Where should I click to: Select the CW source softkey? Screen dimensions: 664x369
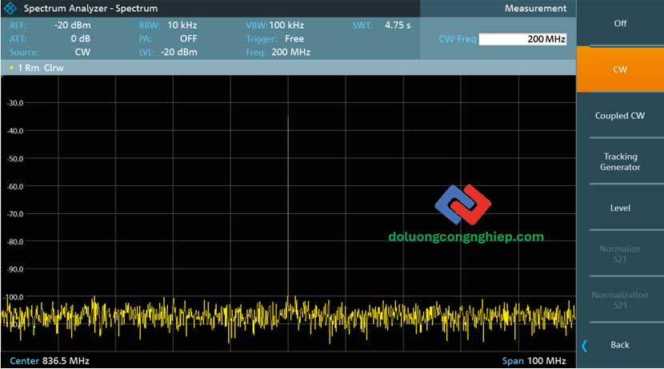pos(620,69)
